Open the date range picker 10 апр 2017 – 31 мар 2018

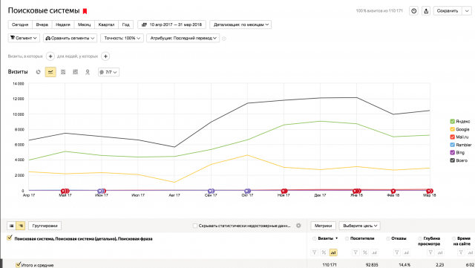[x=171, y=24]
